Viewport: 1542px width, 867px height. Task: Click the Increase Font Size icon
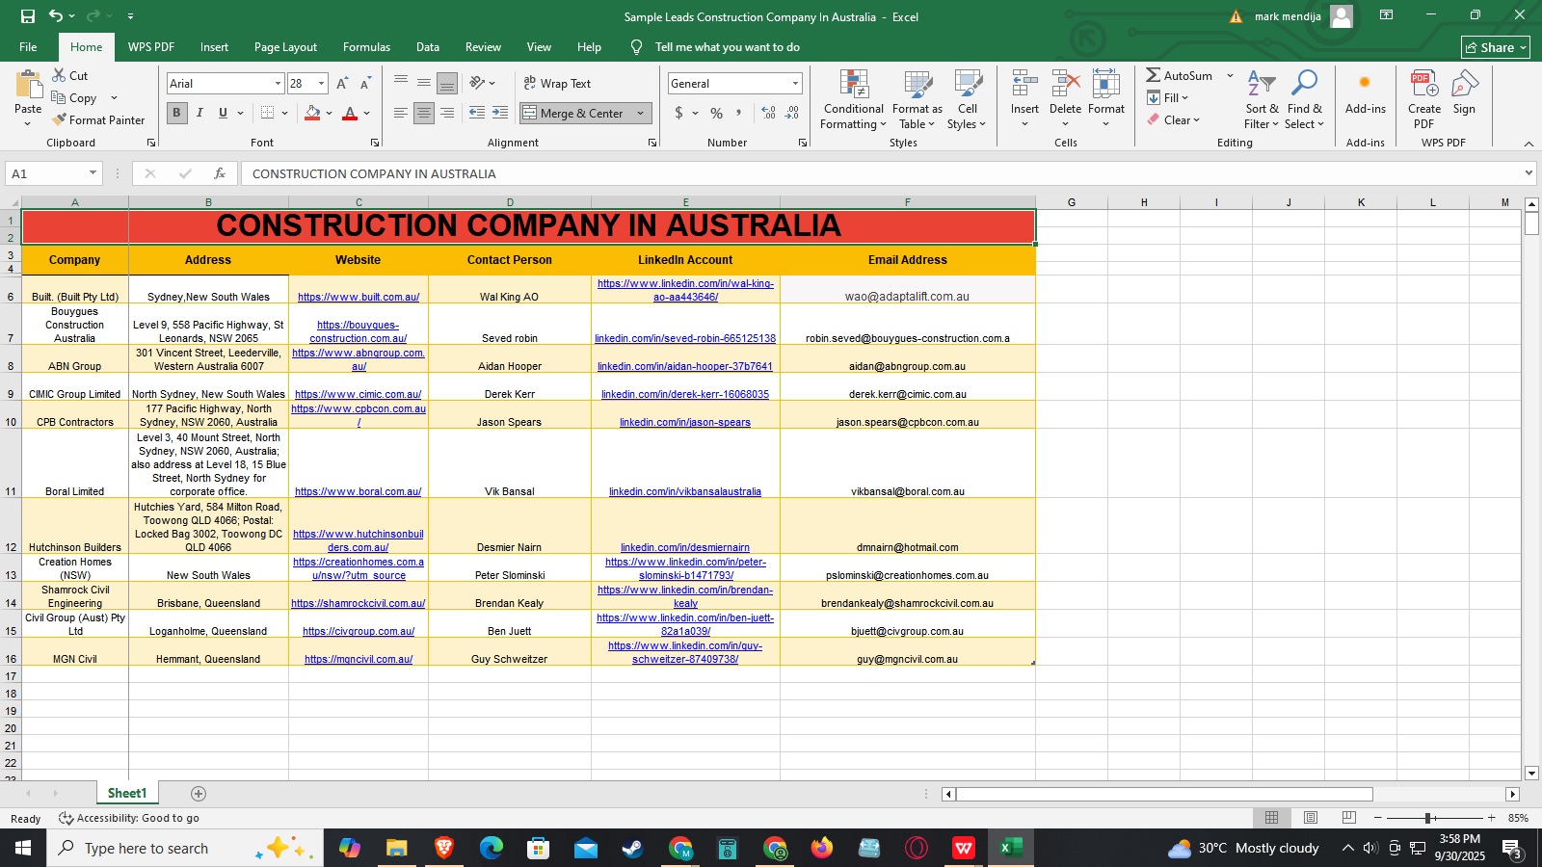coord(342,84)
